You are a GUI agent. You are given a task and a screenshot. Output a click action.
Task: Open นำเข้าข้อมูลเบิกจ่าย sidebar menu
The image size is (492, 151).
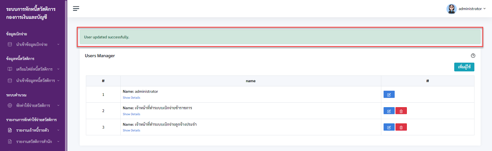click(x=33, y=44)
